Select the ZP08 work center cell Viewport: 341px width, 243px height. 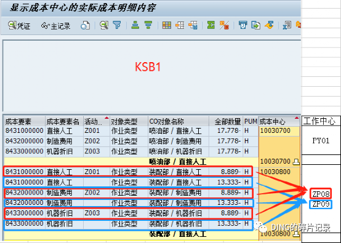pyautogui.click(x=321, y=193)
